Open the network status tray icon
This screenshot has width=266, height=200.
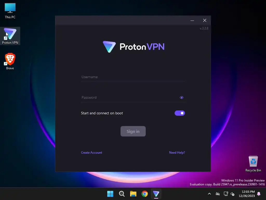(226, 194)
